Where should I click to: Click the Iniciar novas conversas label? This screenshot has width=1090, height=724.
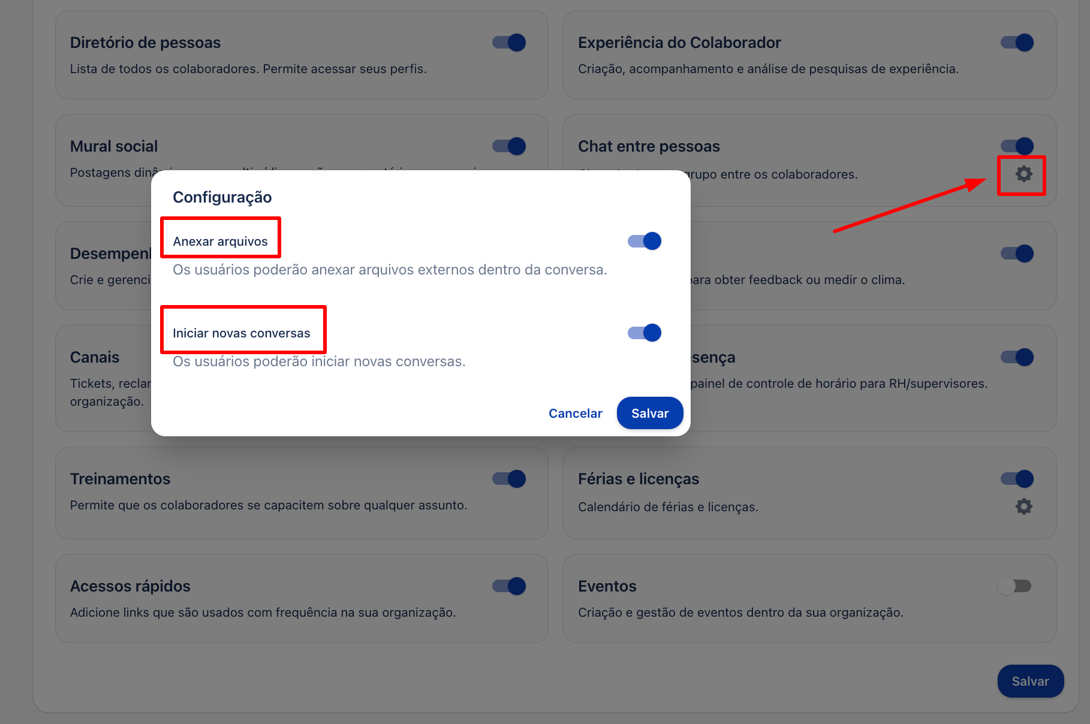tap(242, 333)
